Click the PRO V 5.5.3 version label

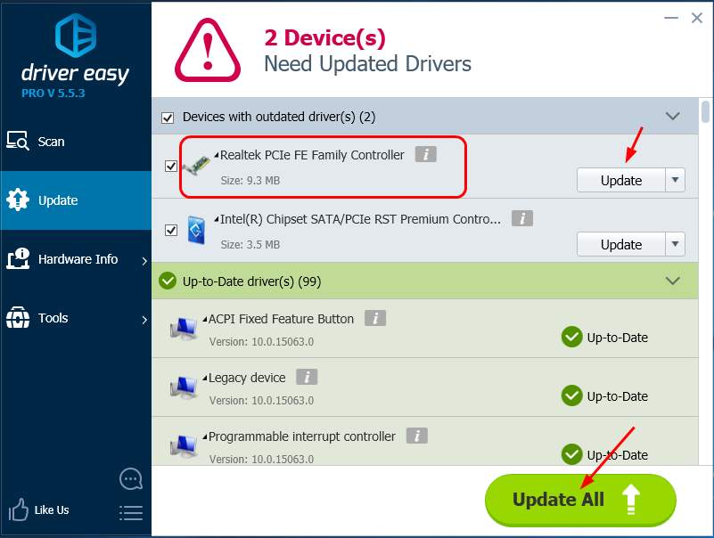[x=53, y=94]
